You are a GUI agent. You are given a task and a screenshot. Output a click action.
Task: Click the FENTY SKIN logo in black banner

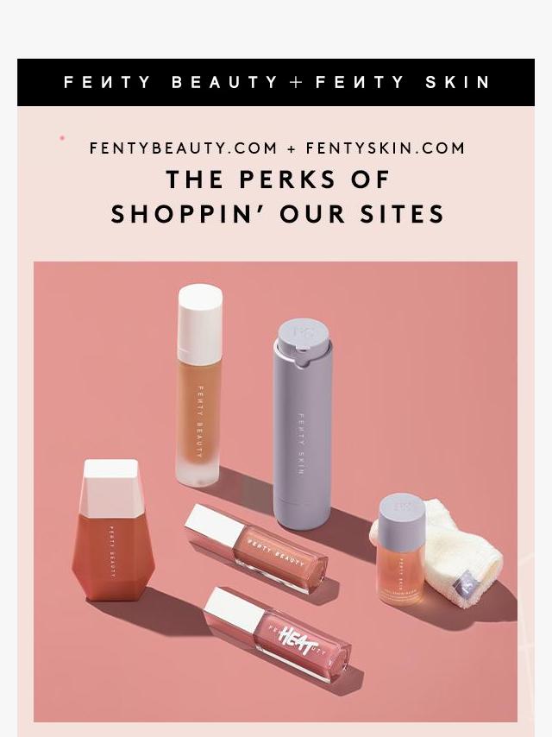tap(403, 82)
